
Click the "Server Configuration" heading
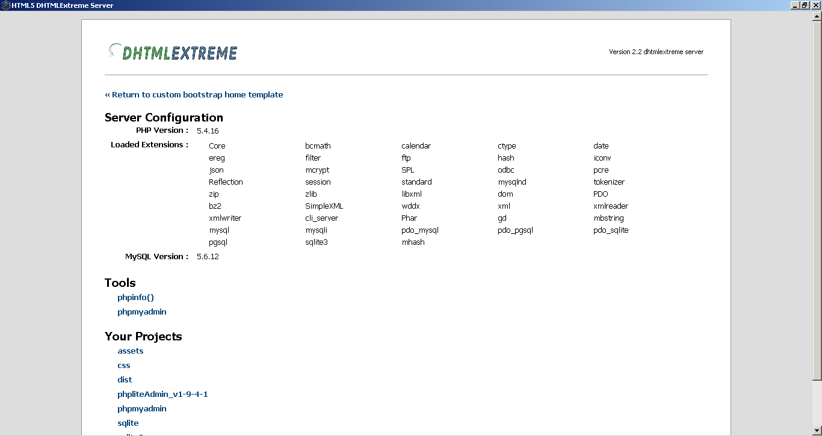click(163, 117)
